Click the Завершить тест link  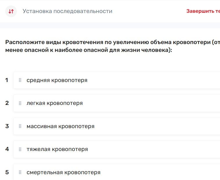(x=203, y=11)
